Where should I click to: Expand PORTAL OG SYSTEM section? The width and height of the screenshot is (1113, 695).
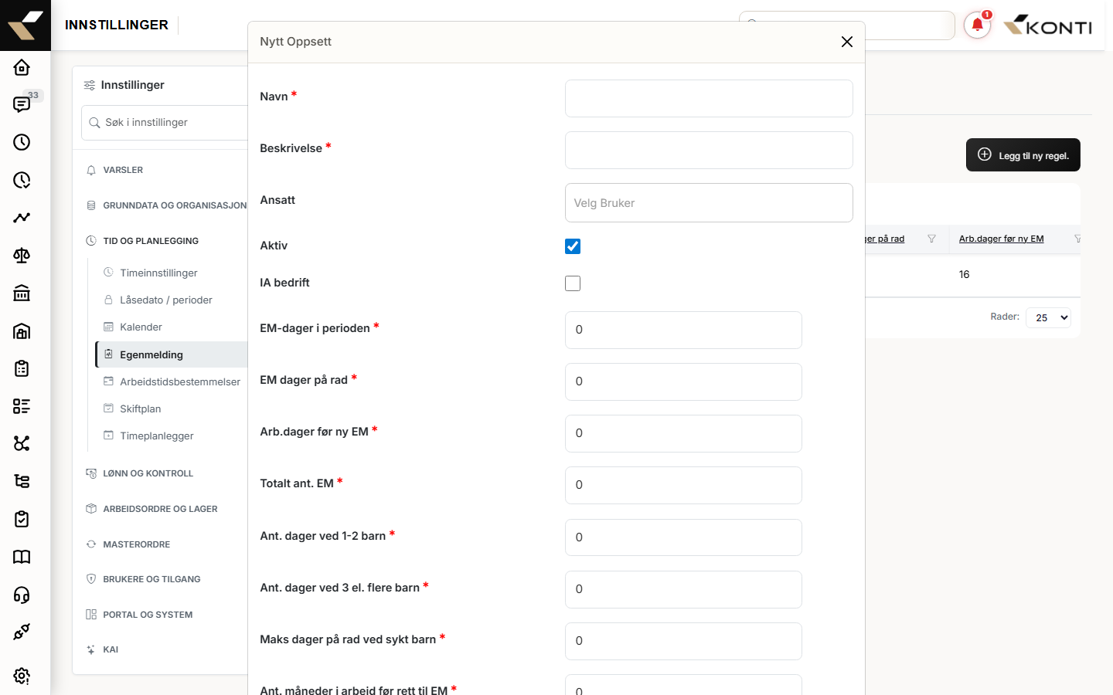pyautogui.click(x=148, y=615)
